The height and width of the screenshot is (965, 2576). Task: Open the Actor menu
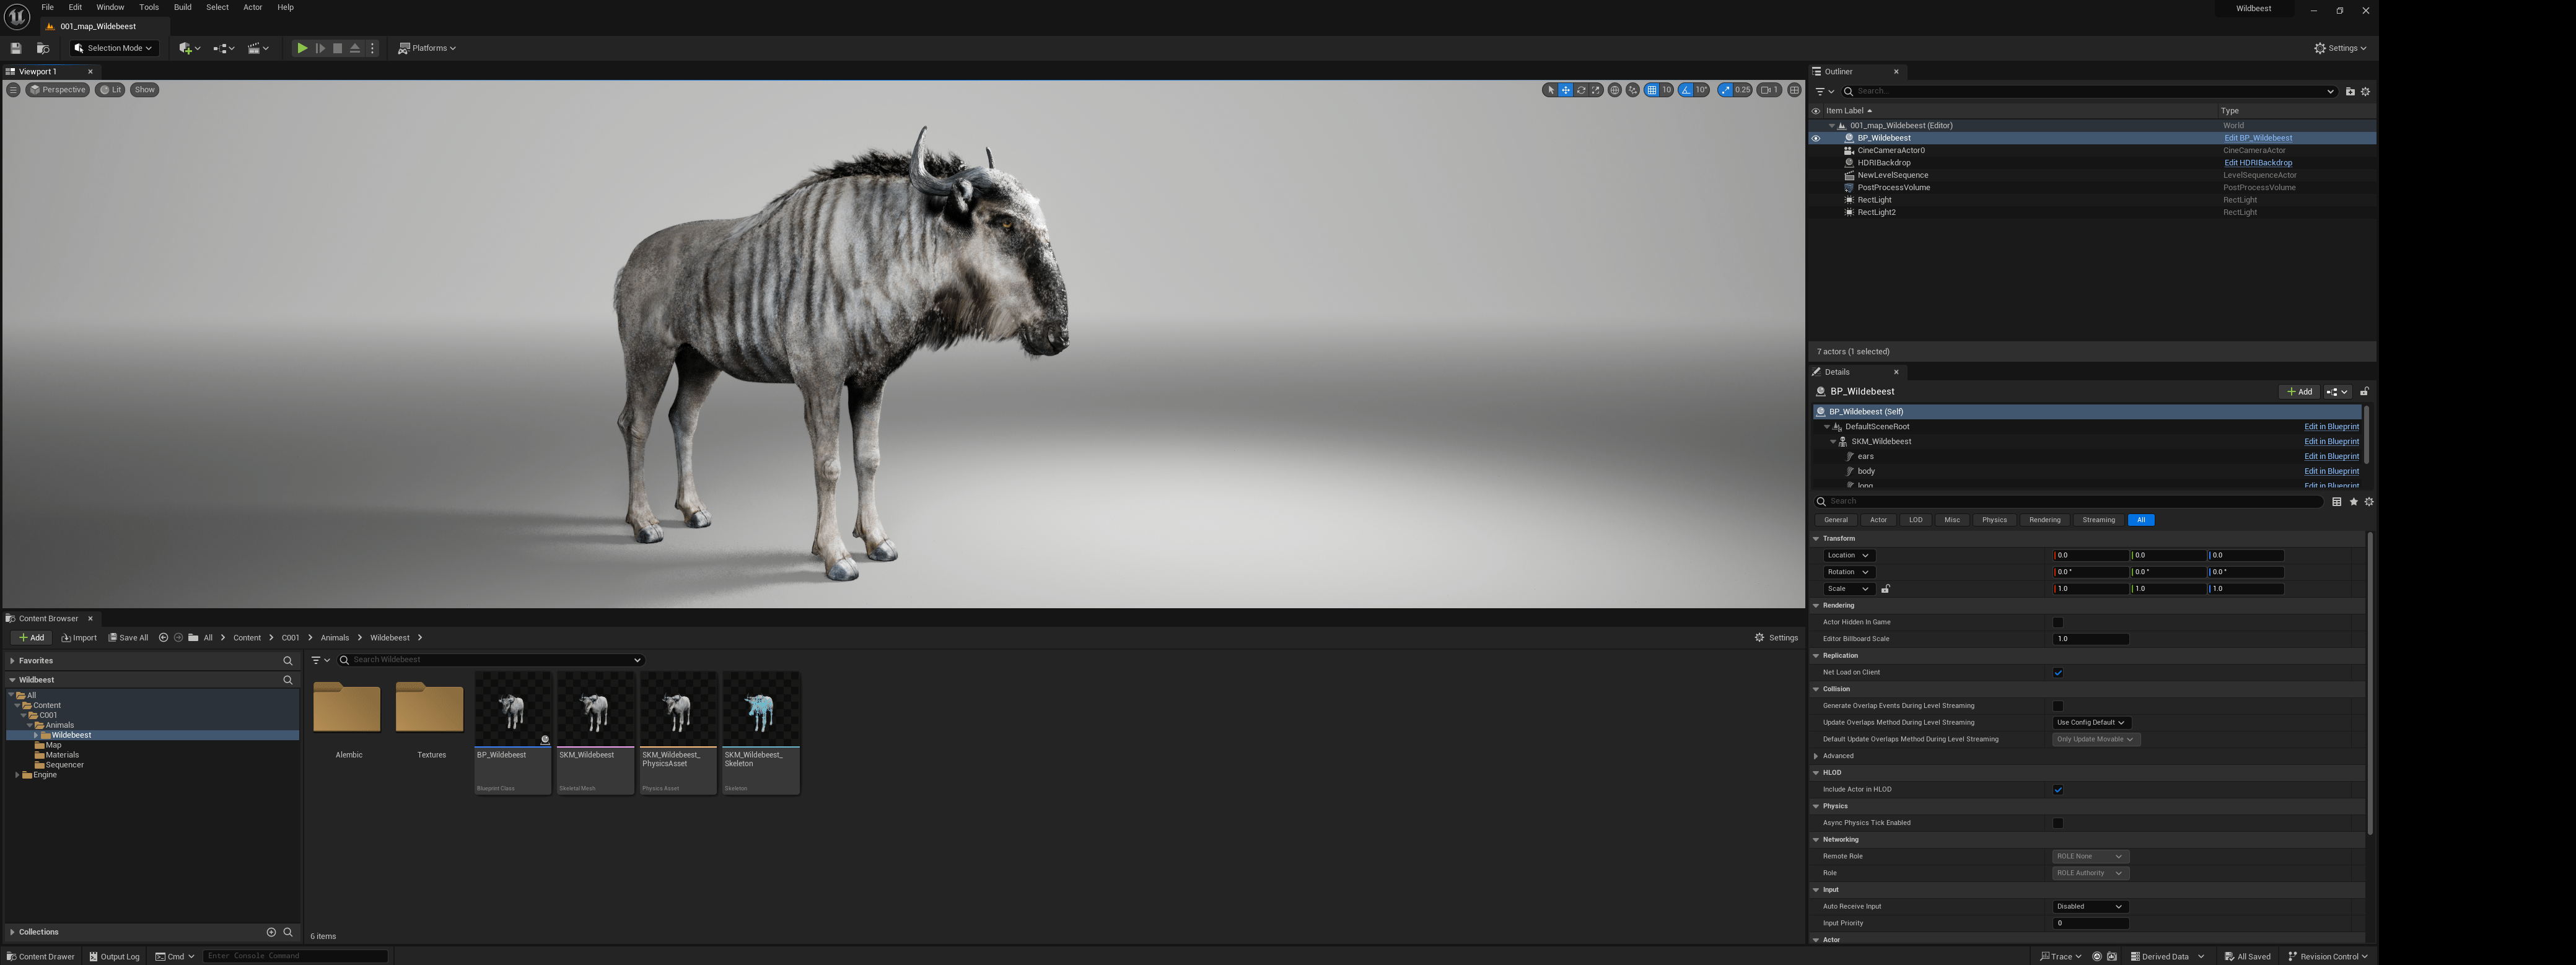coord(253,8)
